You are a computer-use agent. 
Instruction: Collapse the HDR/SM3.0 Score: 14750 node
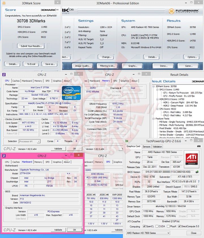click(x=158, y=99)
